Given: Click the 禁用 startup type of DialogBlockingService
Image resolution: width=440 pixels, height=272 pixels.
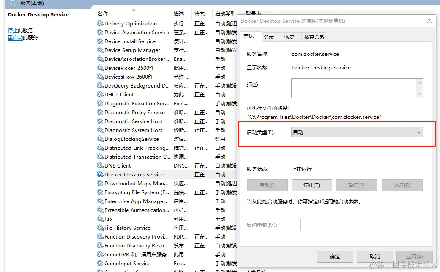Looking at the screenshot, I should coord(220,139).
